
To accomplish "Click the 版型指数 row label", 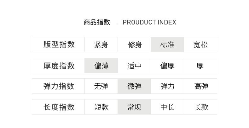I will coord(59,45).
